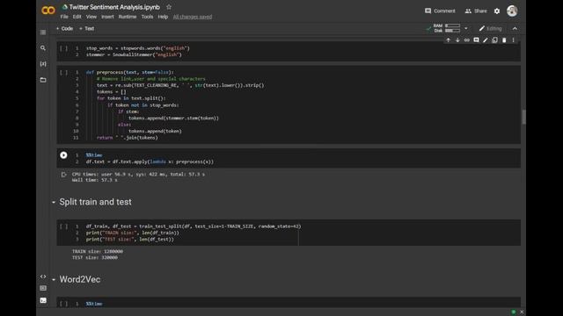Open the code snippets icon in sidebar
This screenshot has height=316, width=563.
43,276
